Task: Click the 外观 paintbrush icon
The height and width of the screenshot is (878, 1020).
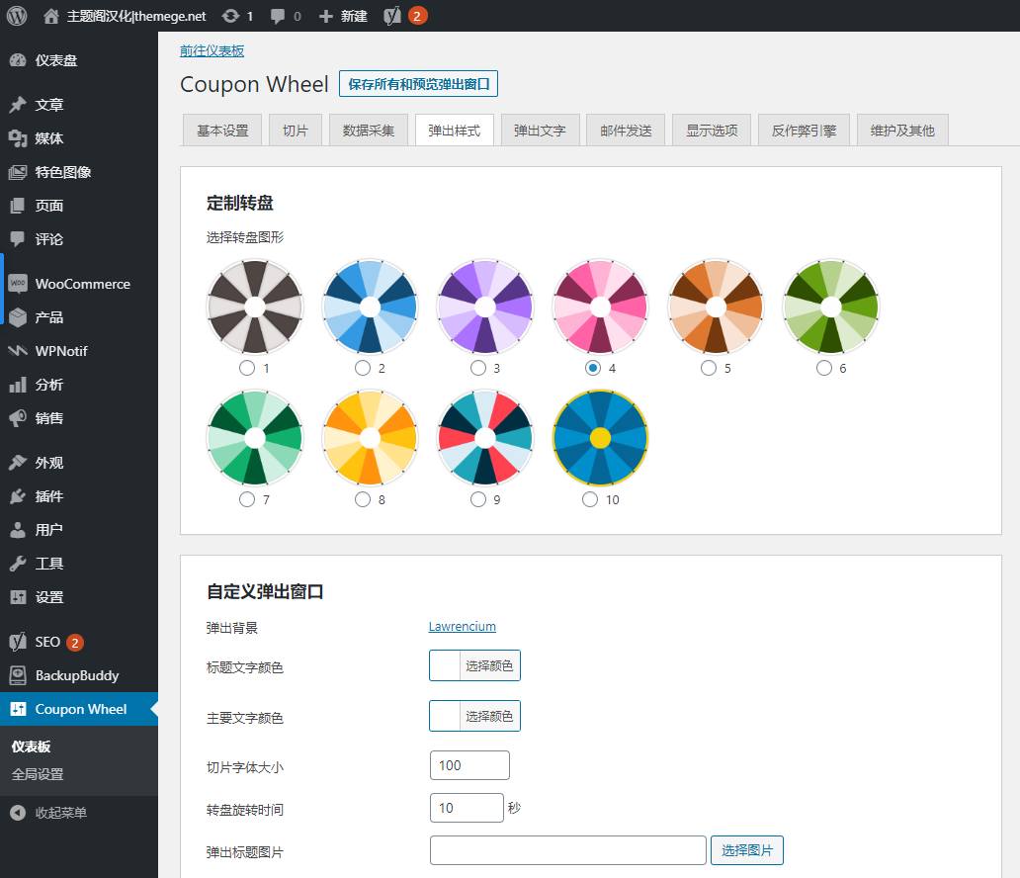Action: click(18, 463)
